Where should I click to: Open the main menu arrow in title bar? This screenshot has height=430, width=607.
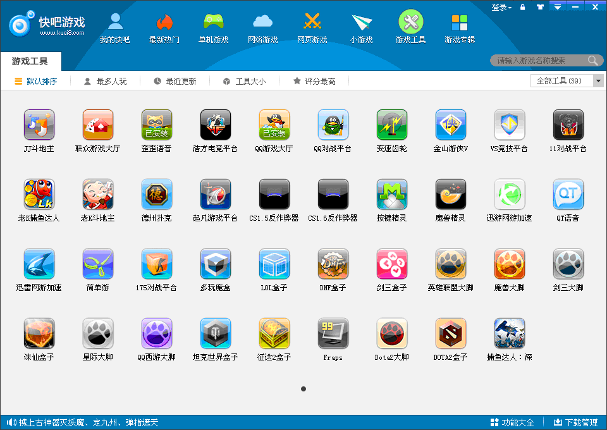click(x=557, y=7)
